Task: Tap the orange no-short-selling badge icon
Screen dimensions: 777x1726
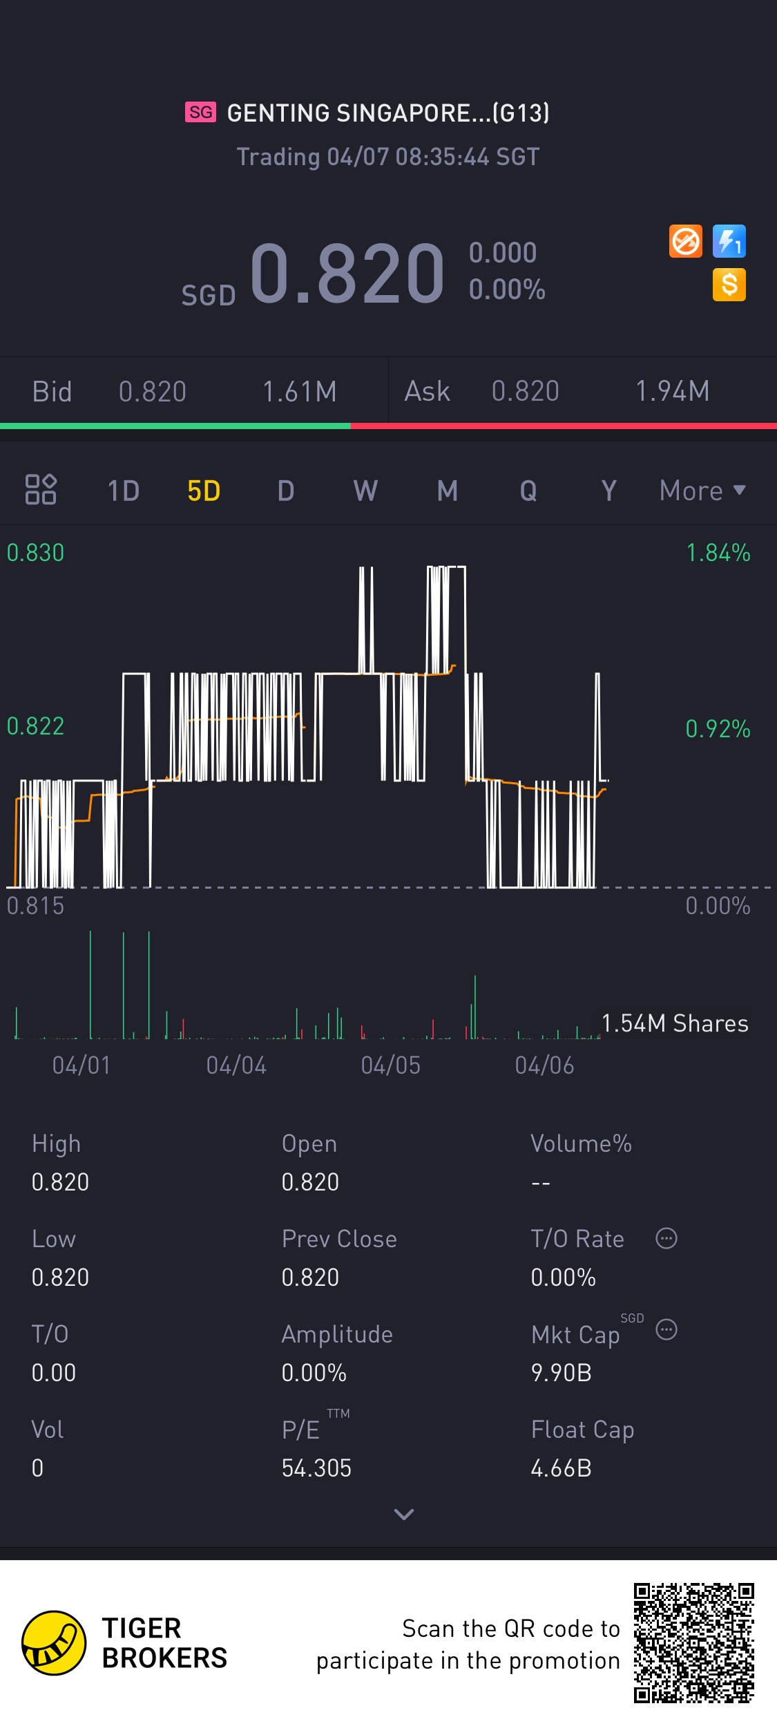Action: pos(685,242)
